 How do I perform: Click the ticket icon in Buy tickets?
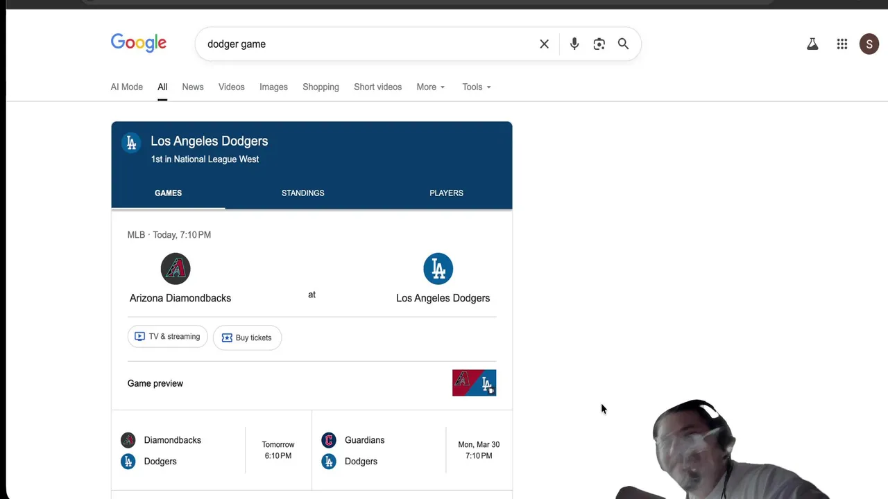pyautogui.click(x=227, y=338)
